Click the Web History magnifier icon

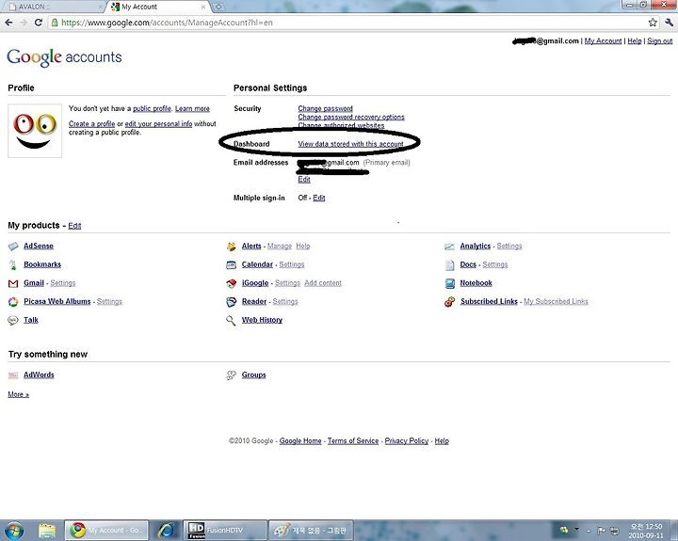(x=231, y=320)
